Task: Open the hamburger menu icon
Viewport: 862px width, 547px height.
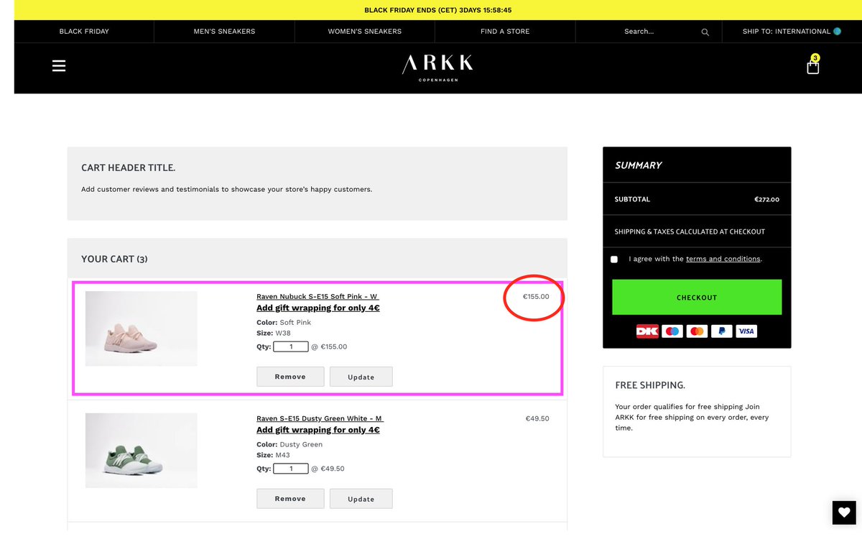Action: point(59,65)
